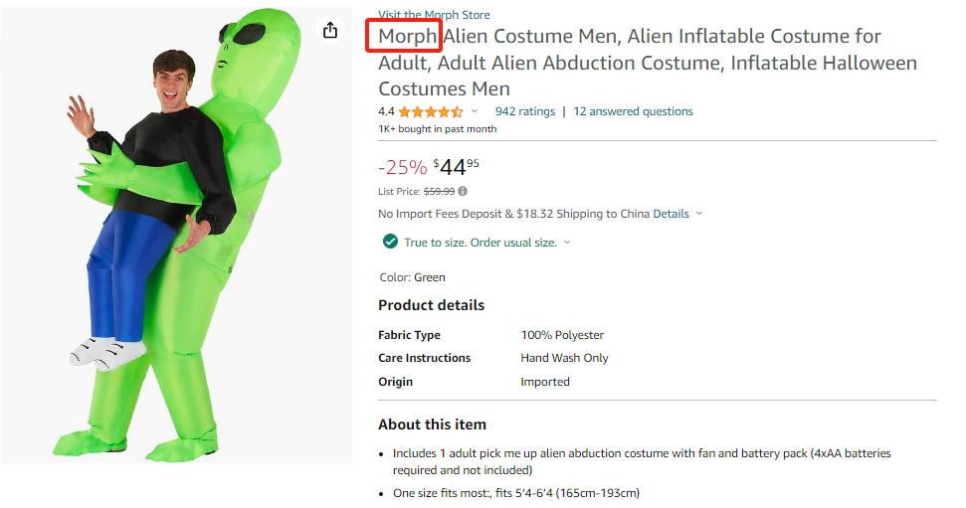View the 12 answered questions link
The image size is (966, 508).
click(633, 111)
